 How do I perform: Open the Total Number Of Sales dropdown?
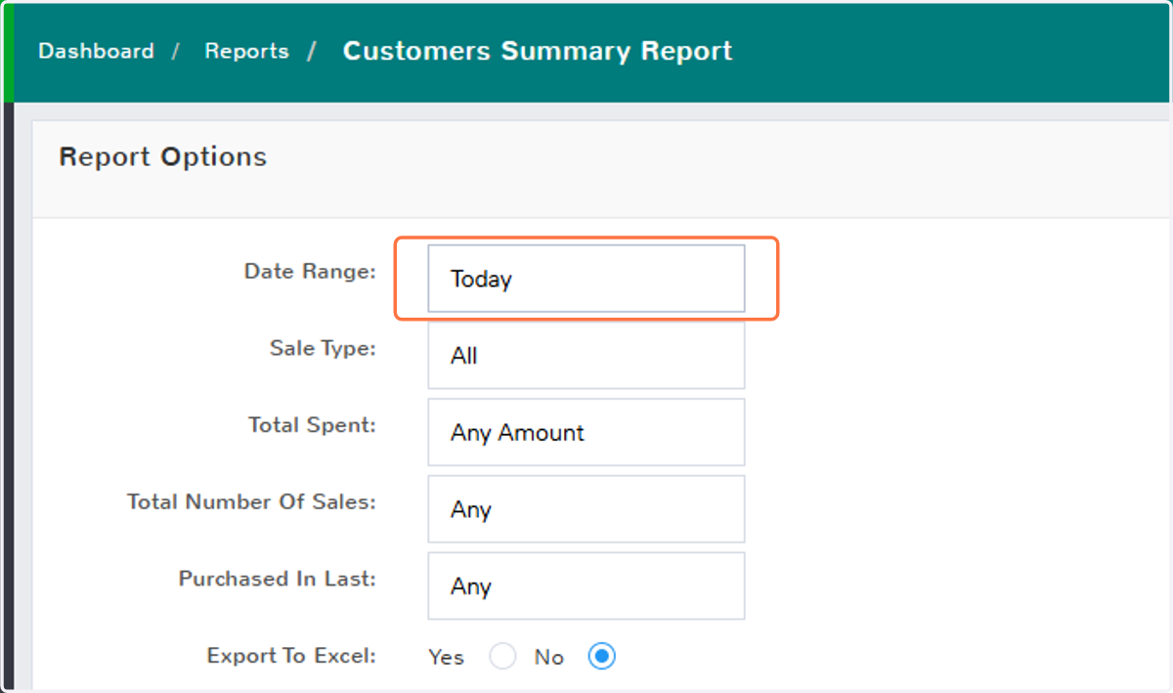(x=586, y=509)
